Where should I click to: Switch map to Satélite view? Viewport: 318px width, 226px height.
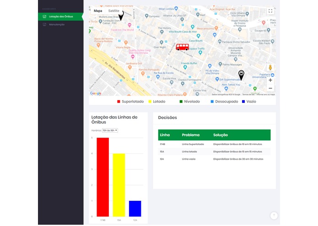pyautogui.click(x=113, y=11)
